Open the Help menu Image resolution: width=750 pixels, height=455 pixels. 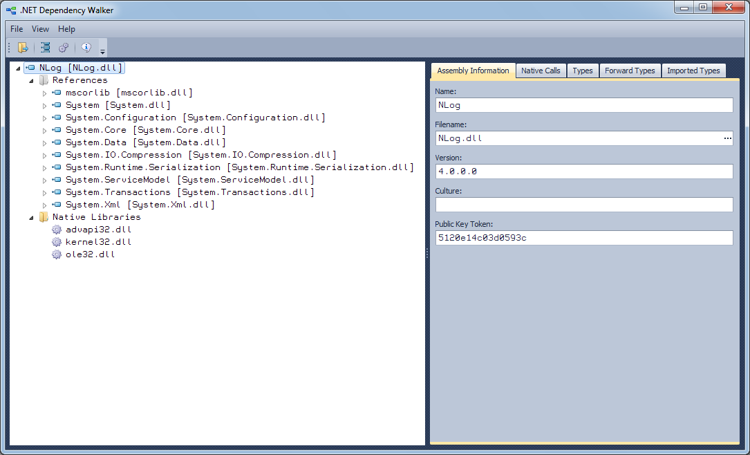pos(66,29)
